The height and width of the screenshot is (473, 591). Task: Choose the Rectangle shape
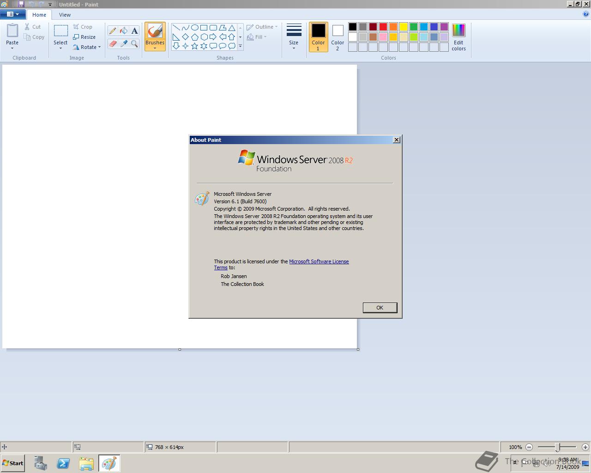point(204,28)
